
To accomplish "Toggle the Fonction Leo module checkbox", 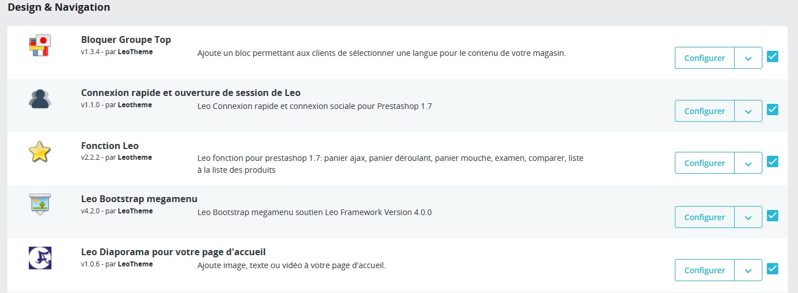I will point(773,162).
